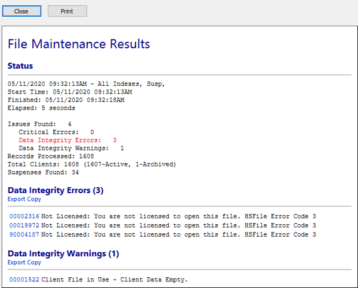The image size is (358, 288).
Task: Click the Close button
Action: click(x=21, y=11)
